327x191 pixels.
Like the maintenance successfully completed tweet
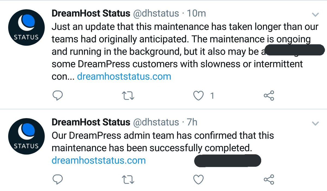click(x=199, y=179)
